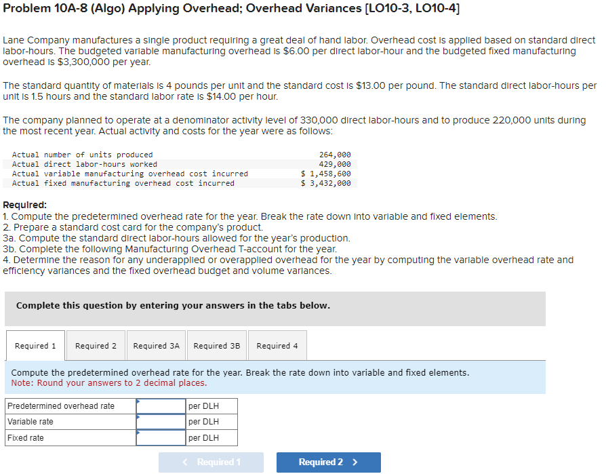The image size is (606, 474).
Task: Click the blue marker on Predetermined overhead rate field
Action: coord(139,400)
